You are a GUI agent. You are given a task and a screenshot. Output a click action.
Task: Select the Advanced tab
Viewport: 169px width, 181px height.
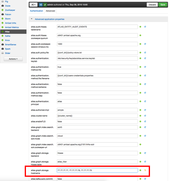50,11
